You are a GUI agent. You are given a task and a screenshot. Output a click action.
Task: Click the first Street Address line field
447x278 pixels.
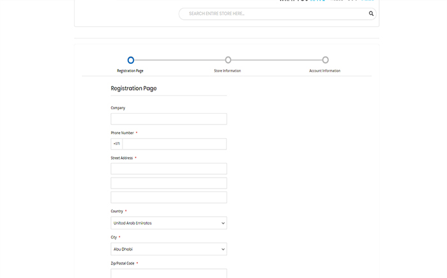(x=169, y=169)
